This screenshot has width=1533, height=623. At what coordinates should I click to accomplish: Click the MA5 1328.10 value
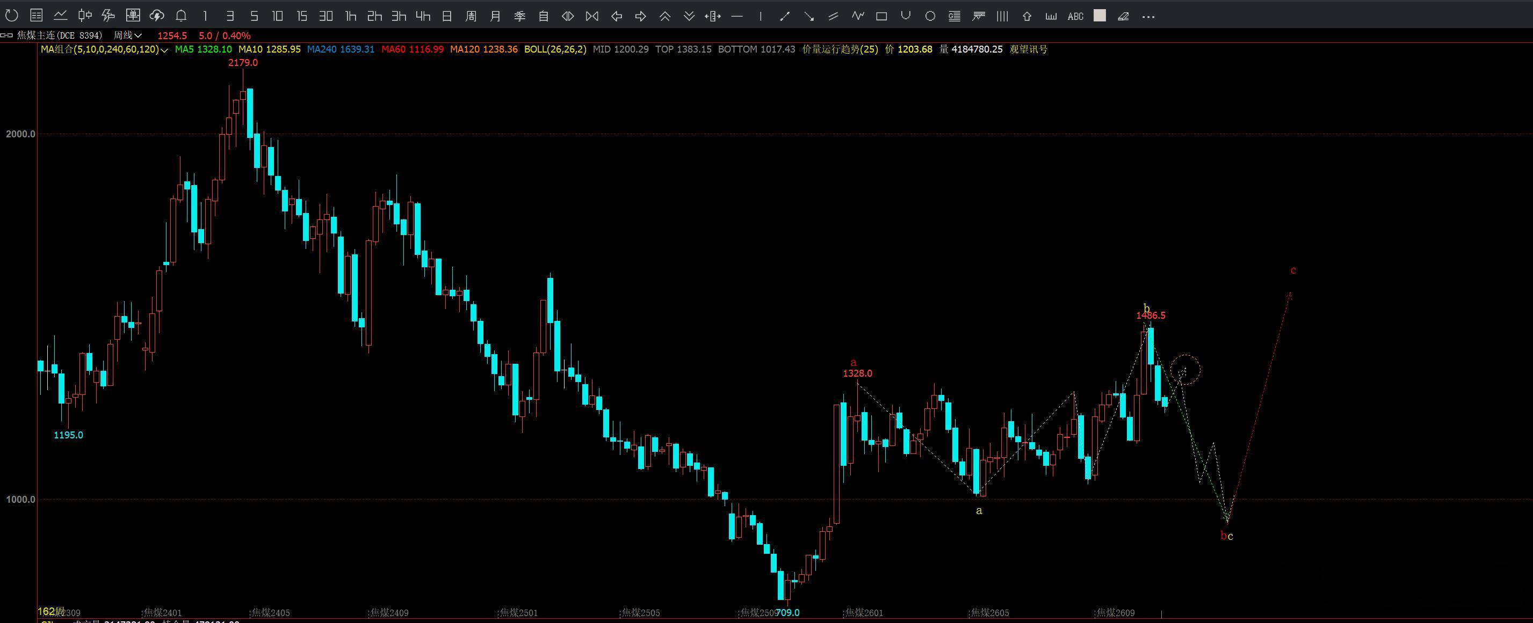(204, 49)
